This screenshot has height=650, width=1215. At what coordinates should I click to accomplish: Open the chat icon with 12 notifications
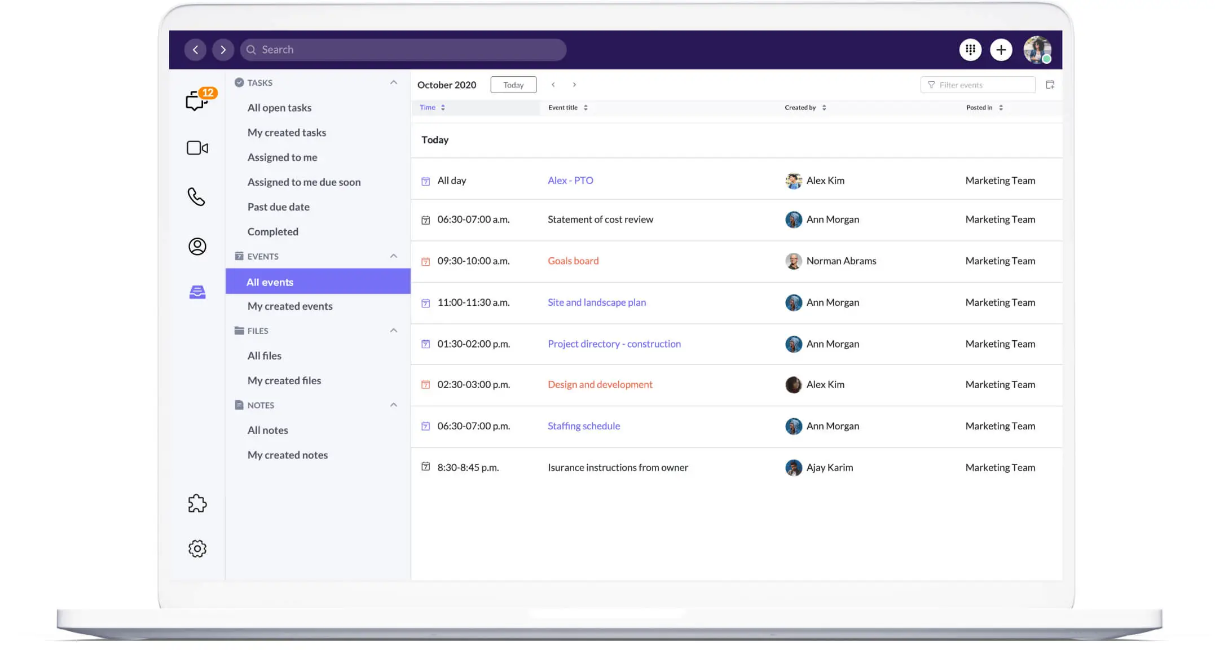click(x=197, y=100)
